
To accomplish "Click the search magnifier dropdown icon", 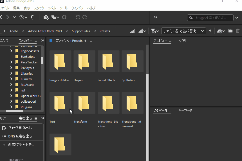I will [x=191, y=18].
